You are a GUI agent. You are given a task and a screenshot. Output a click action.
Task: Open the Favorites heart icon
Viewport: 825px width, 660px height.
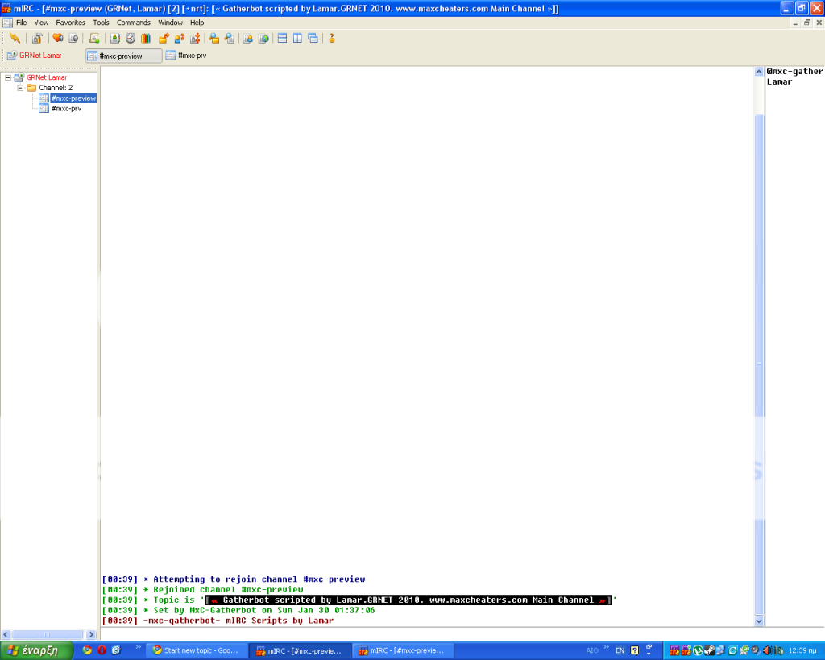click(58, 38)
